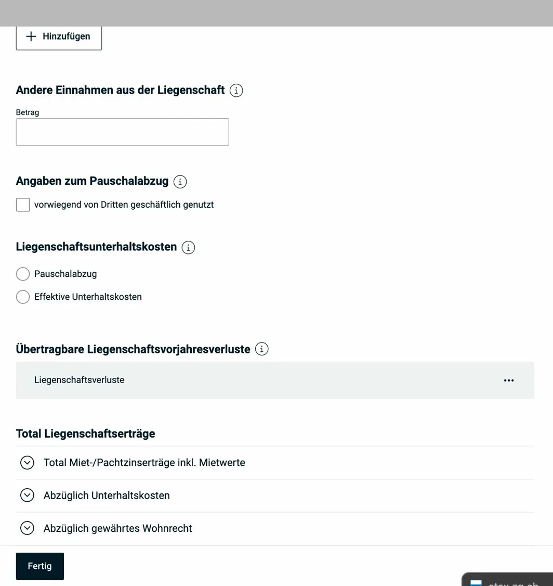Open help info for Liegenschaftsunterhaltskosten
This screenshot has height=586, width=553.
(x=188, y=247)
